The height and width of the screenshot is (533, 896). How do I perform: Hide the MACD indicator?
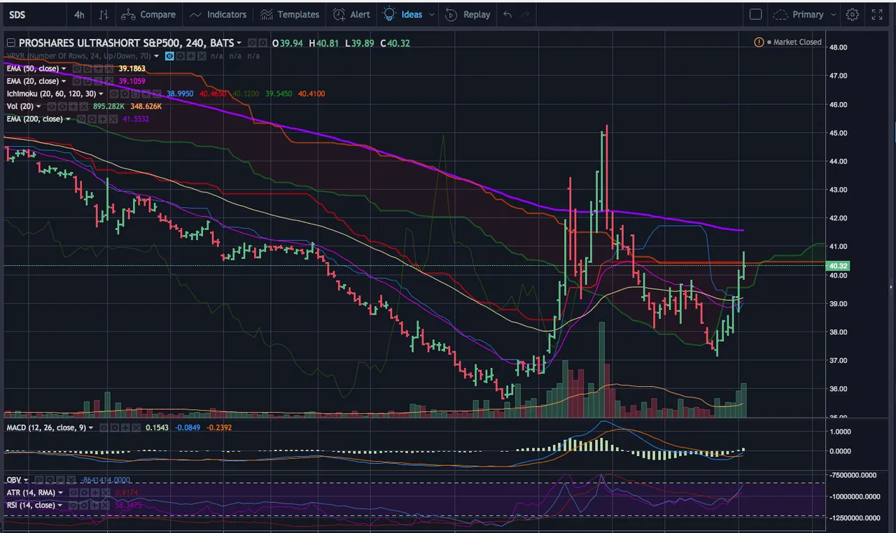click(104, 427)
